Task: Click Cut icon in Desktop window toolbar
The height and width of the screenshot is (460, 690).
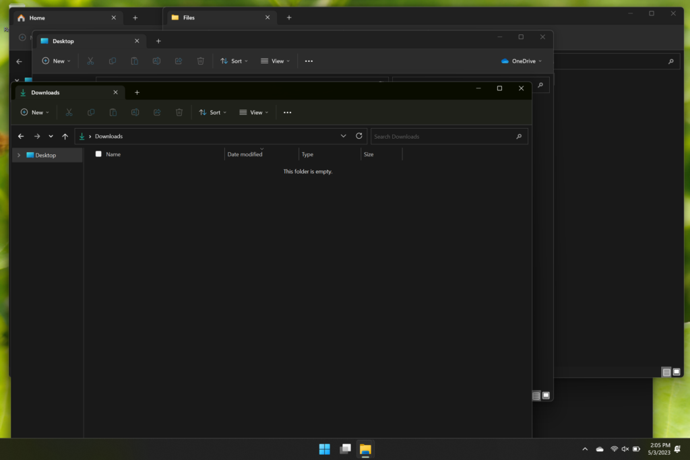Action: [x=91, y=61]
